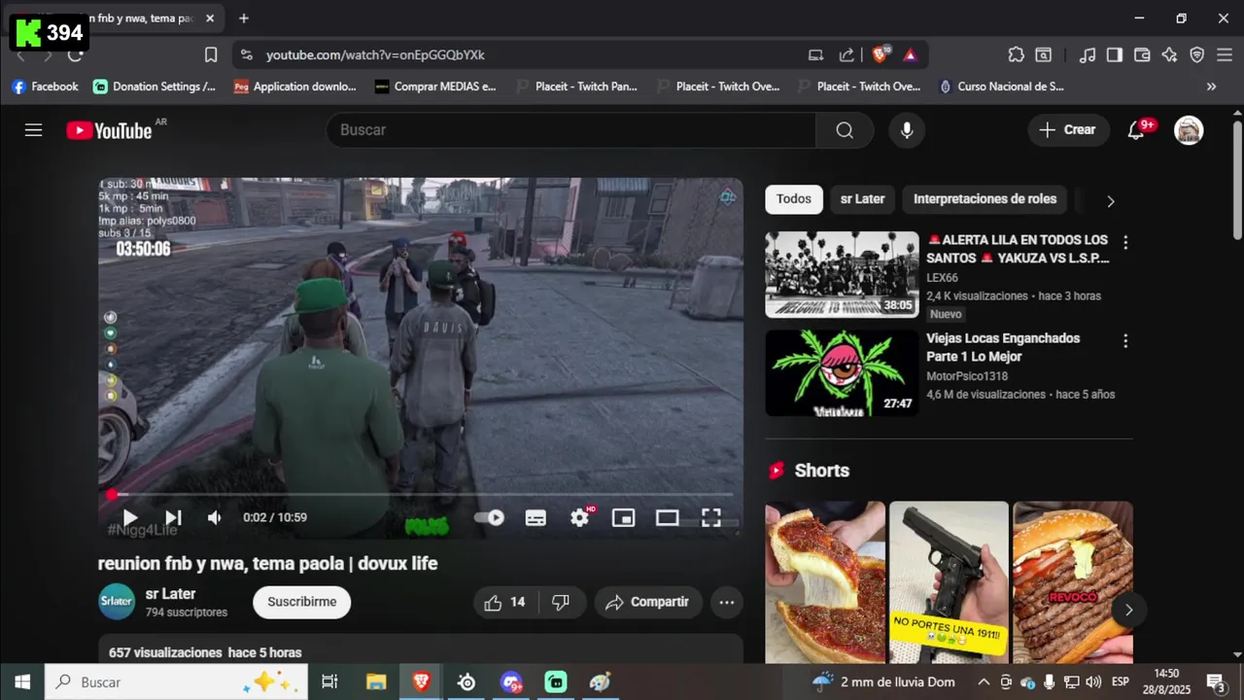Open the sr Later channel name link
The image size is (1244, 700).
(170, 594)
